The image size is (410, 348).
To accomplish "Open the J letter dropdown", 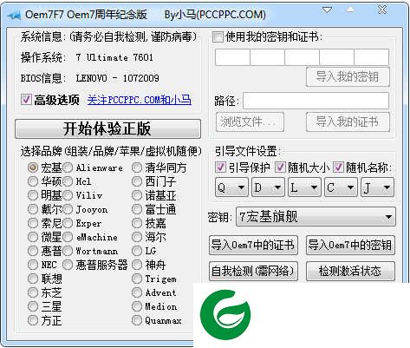I will [377, 187].
